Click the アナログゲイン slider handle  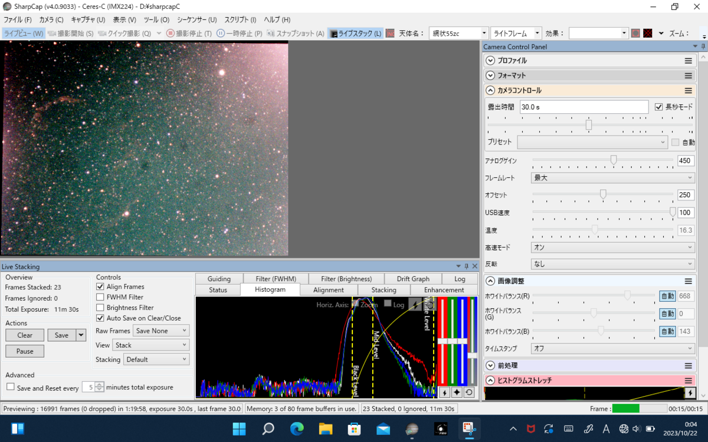click(x=614, y=160)
